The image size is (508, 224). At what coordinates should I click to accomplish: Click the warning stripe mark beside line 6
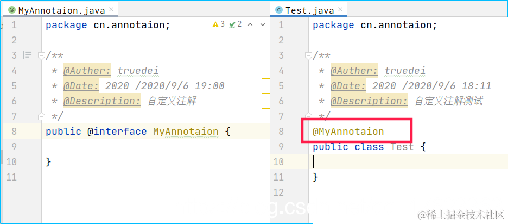(265, 94)
